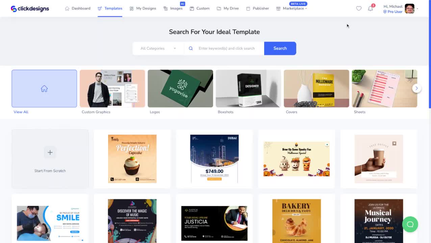Go to the Dashboard tab
Screen dimensions: 431x243
point(78,8)
